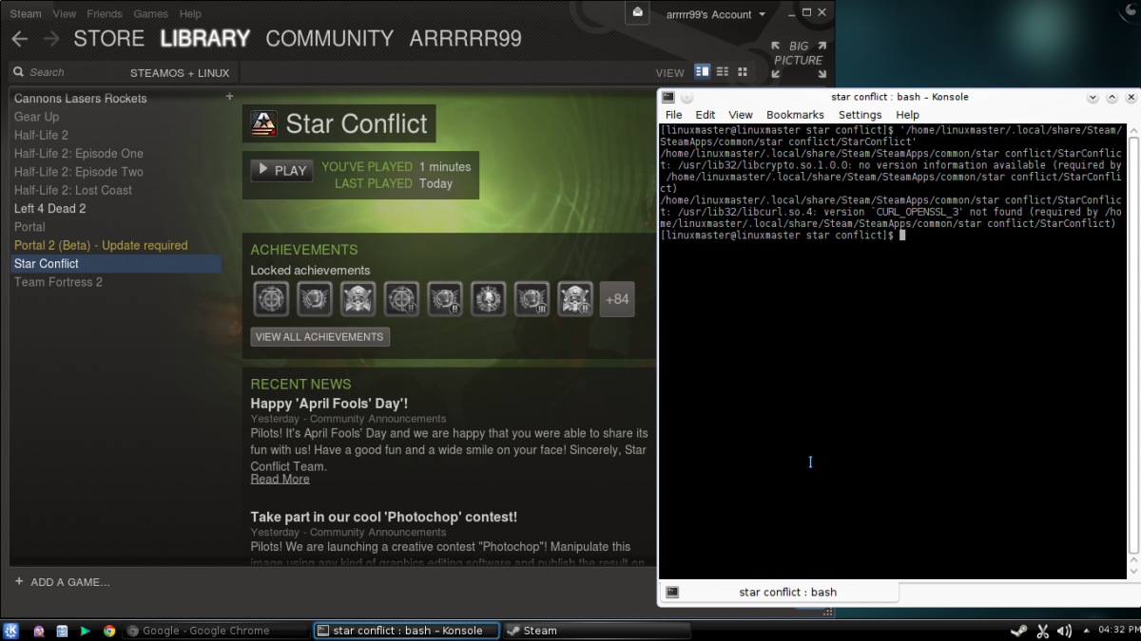Add a category with the plus icon

pyautogui.click(x=229, y=97)
